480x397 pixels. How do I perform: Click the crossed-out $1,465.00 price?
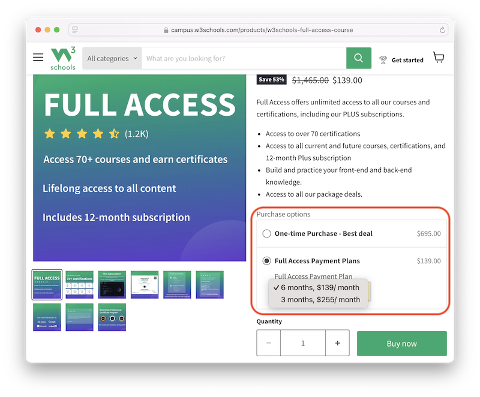[x=310, y=80]
